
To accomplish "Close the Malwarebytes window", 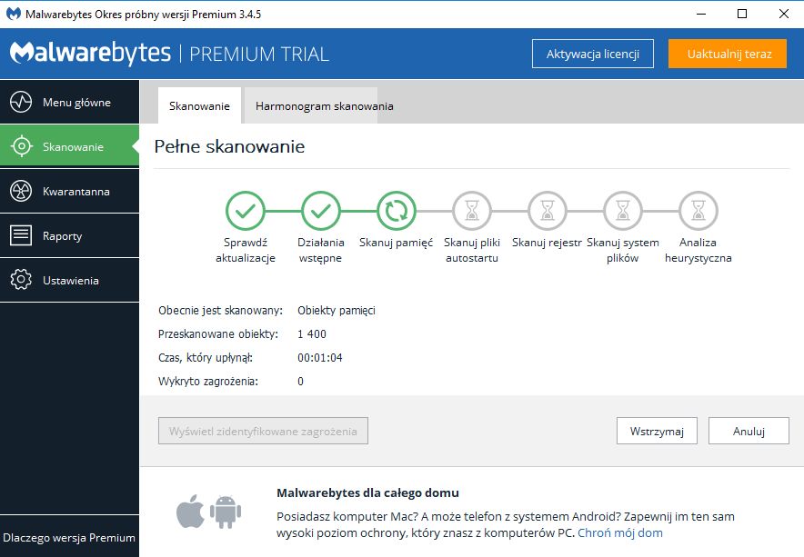I will pos(783,14).
